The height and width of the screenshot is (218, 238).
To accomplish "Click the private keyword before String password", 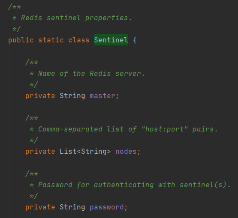I will point(40,207).
